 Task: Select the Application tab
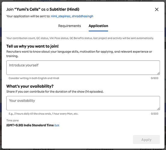click(98, 26)
